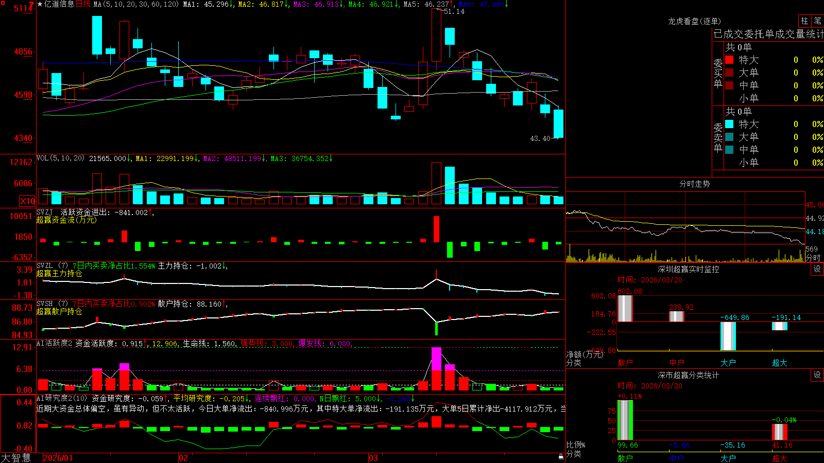Click the 41.16 超大 bar in 分类统计

pos(779,432)
